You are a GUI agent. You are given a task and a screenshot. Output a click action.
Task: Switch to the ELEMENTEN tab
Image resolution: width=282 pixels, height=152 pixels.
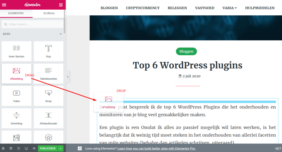click(16, 13)
